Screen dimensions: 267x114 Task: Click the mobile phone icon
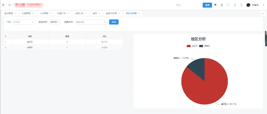tap(241, 5)
